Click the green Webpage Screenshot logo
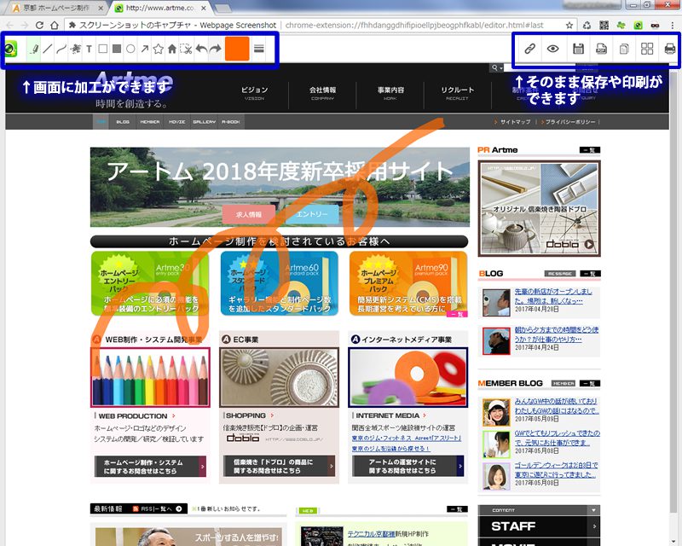Screen dimensions: 682x546 (x=10, y=49)
